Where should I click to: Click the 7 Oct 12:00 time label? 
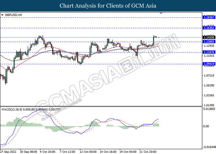coord(67,152)
